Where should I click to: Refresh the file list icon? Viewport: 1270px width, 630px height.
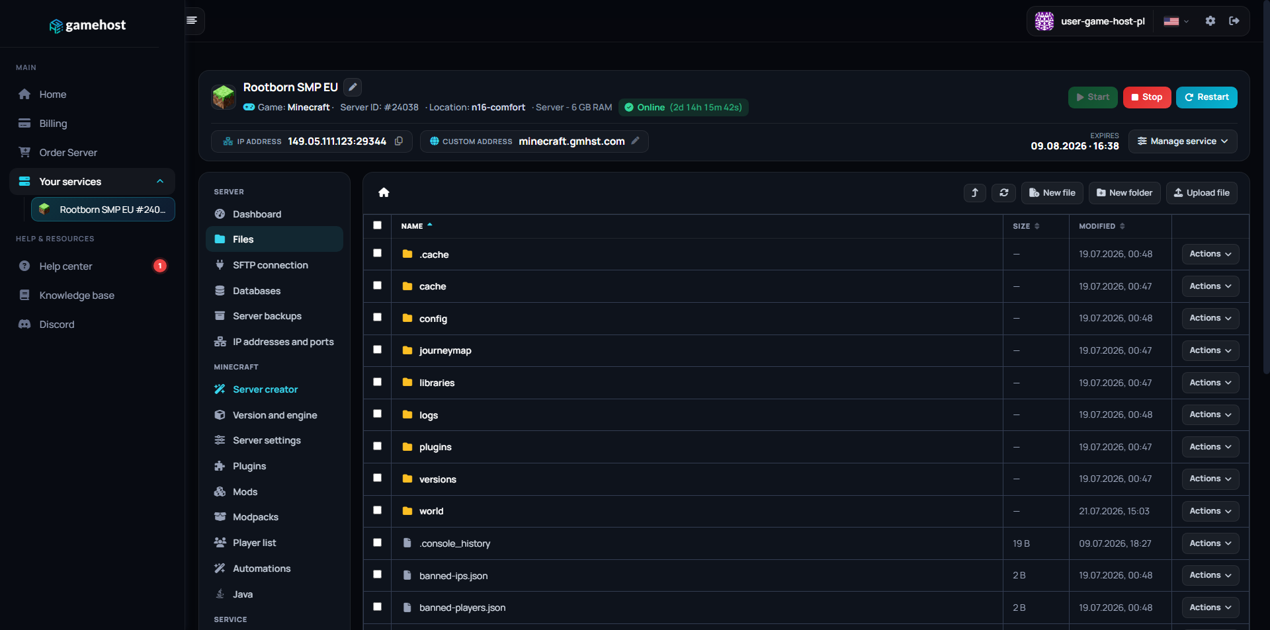(x=1004, y=192)
